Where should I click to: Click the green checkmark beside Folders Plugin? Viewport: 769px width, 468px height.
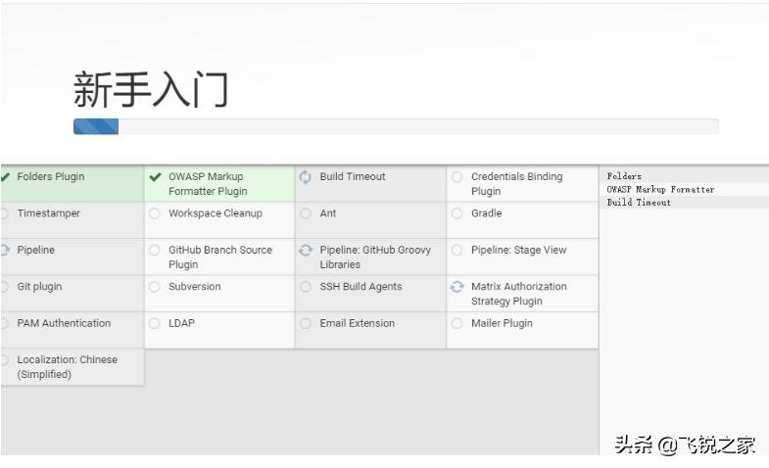point(6,177)
